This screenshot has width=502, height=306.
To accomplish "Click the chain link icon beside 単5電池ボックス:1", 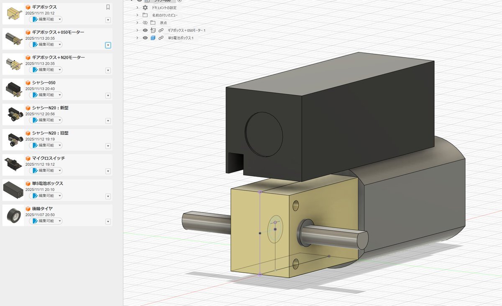I will 161,38.
